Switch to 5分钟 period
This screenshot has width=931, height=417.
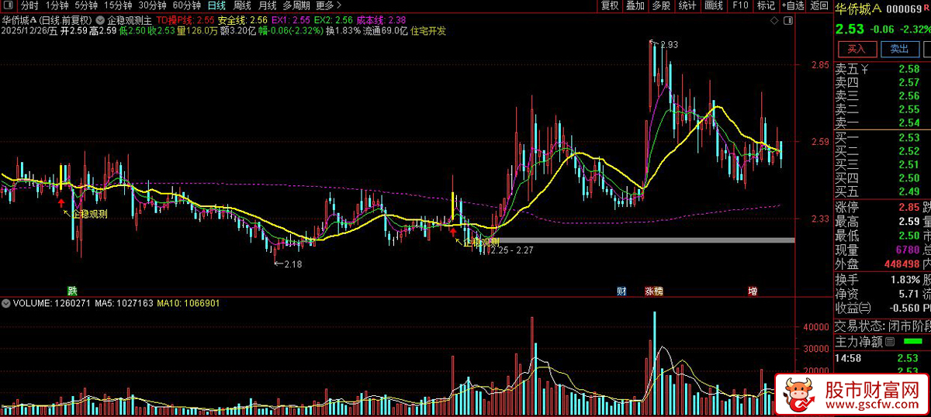click(86, 5)
